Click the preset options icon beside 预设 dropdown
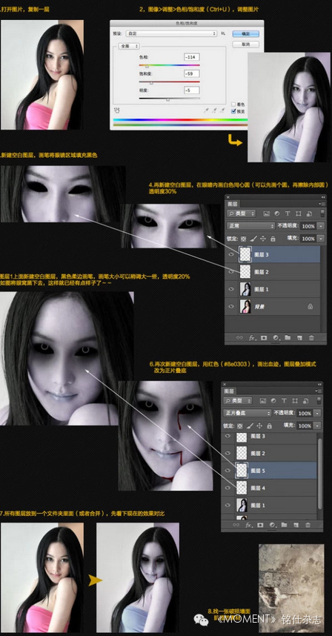Image resolution: width=332 pixels, height=636 pixels. click(223, 33)
